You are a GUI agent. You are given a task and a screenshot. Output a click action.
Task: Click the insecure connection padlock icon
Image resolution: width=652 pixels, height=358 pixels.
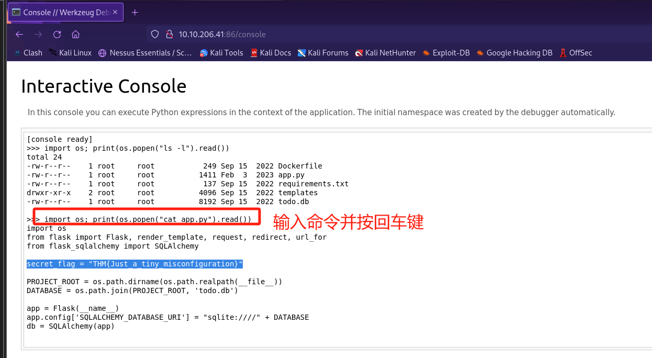click(x=169, y=35)
